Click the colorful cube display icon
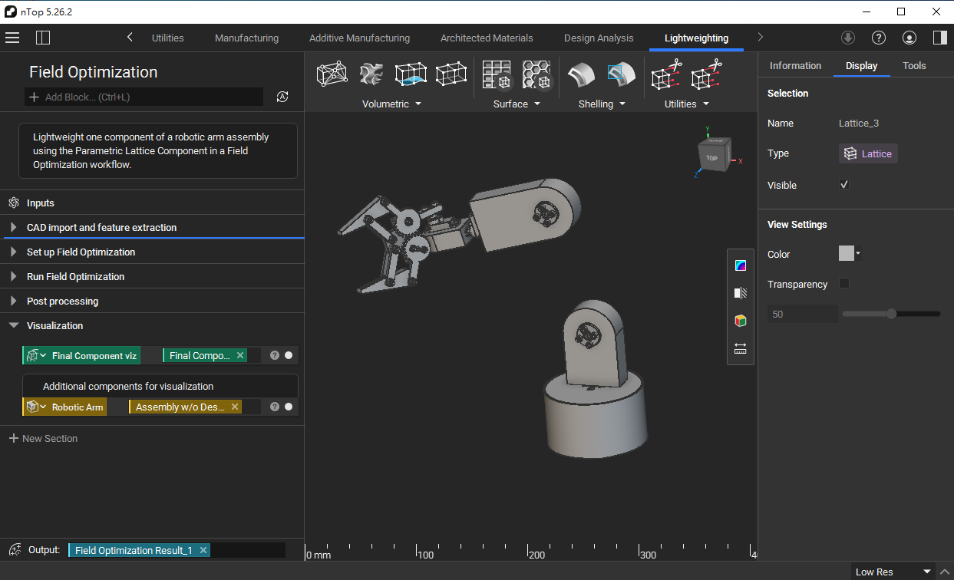The width and height of the screenshot is (954, 580). click(x=741, y=321)
